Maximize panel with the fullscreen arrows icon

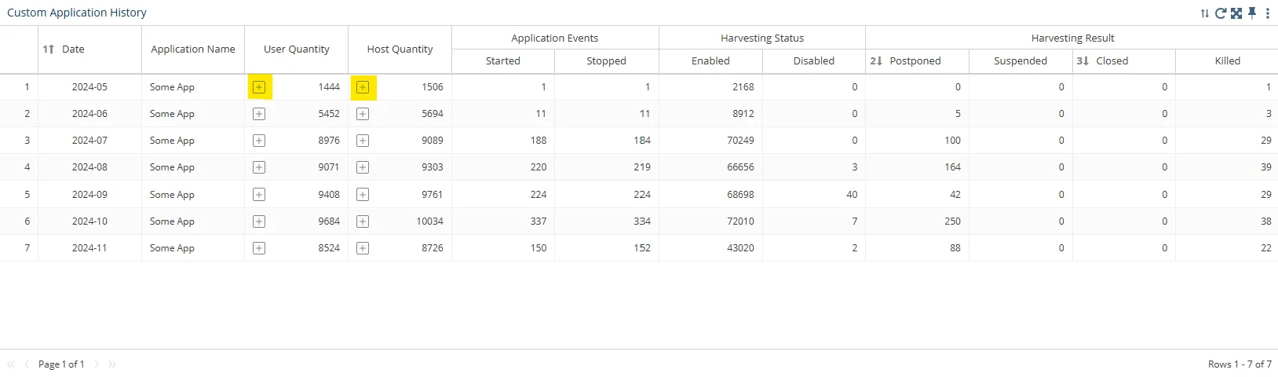point(1236,13)
